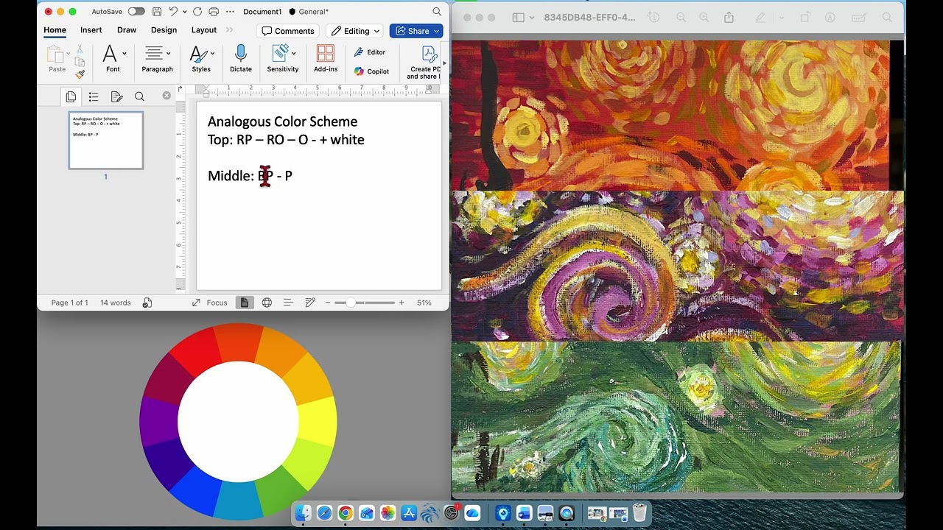The width and height of the screenshot is (943, 530).
Task: Click the proofing check document icon
Action: pyautogui.click(x=147, y=303)
